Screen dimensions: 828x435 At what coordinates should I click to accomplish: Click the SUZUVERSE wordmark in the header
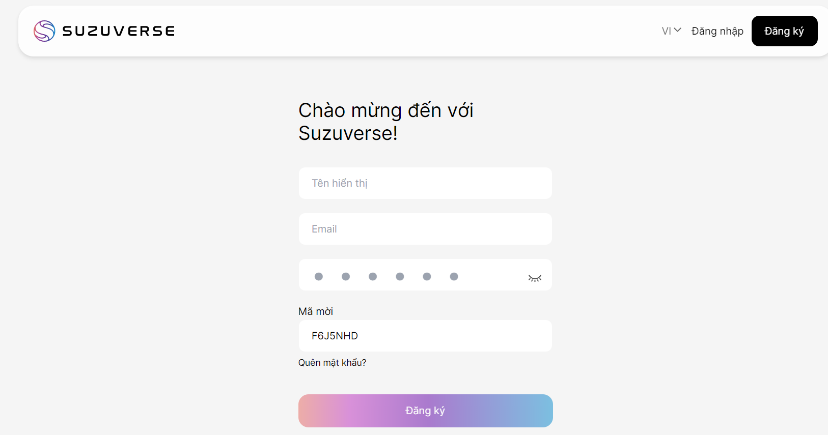[119, 31]
